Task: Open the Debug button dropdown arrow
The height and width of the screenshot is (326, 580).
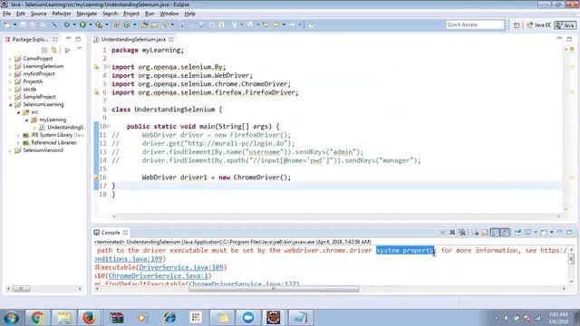Action: pyautogui.click(x=74, y=24)
